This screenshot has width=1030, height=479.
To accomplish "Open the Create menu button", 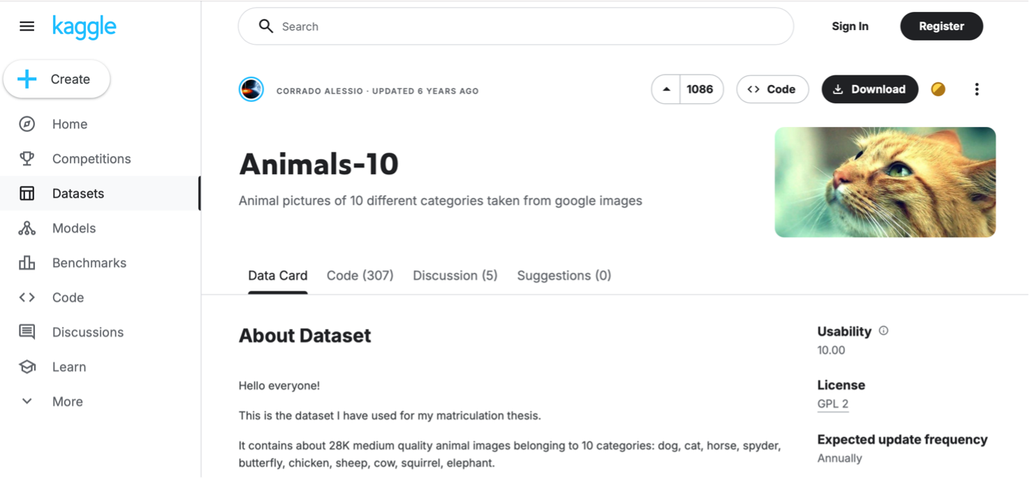I will [57, 79].
